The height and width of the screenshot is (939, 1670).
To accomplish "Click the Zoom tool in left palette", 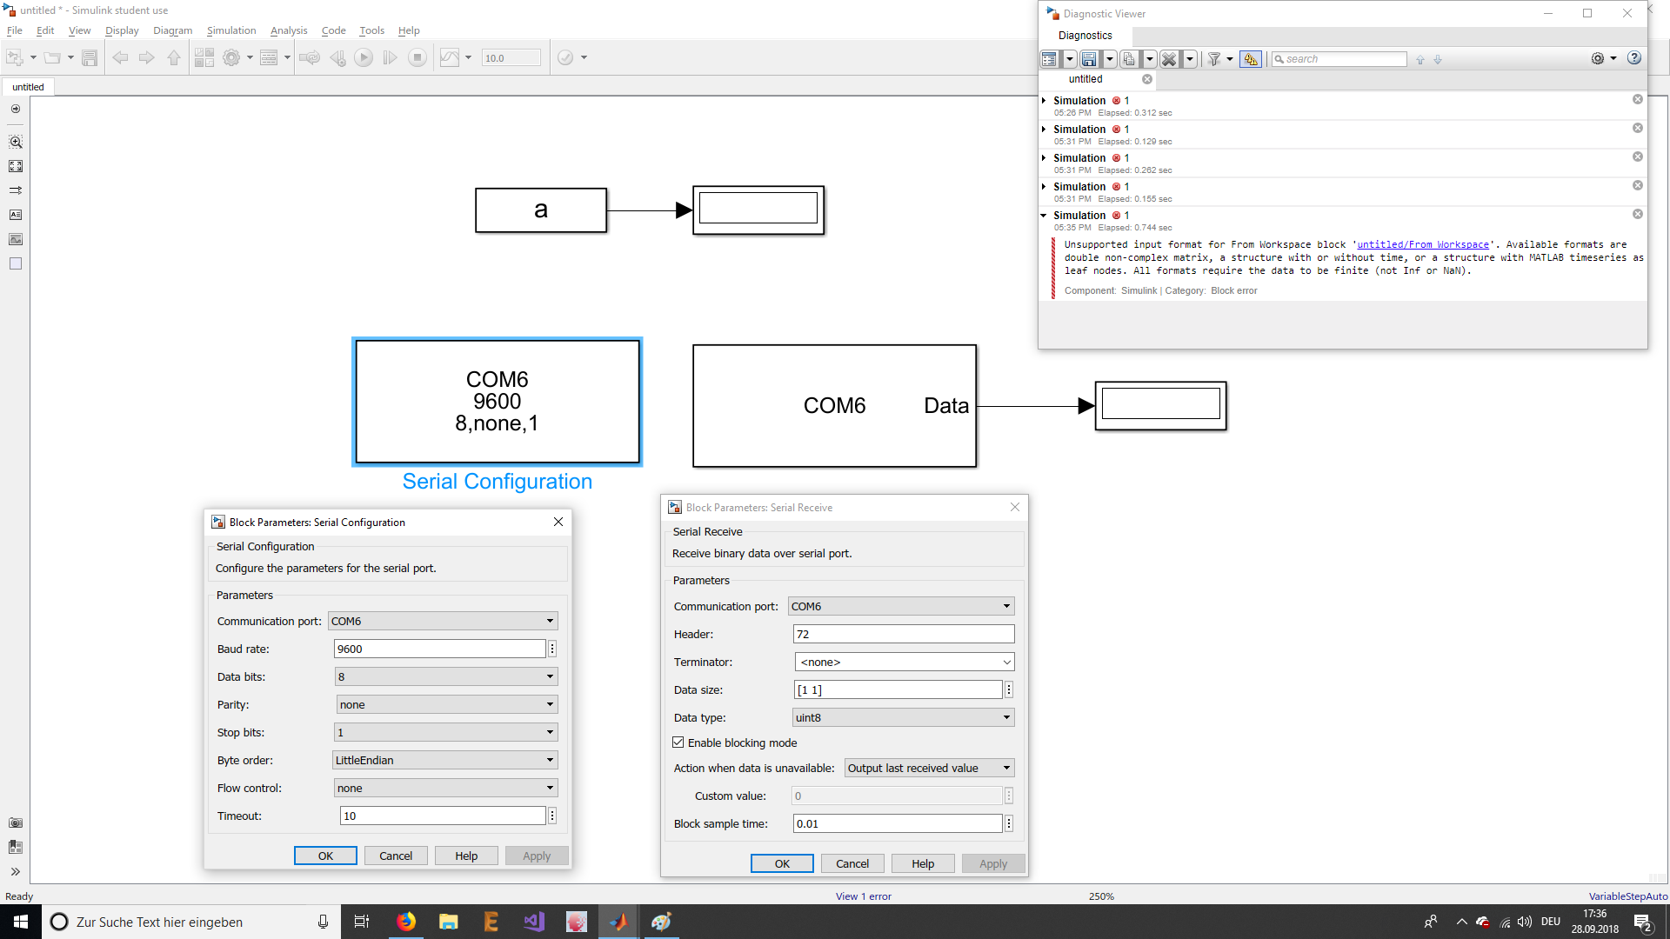I will click(x=16, y=142).
